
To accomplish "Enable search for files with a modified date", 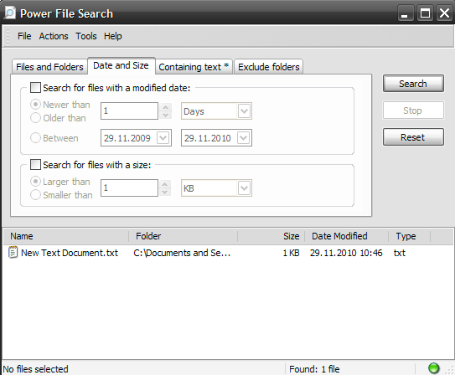I will coord(35,88).
